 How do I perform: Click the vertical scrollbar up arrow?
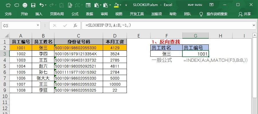point(255,35)
